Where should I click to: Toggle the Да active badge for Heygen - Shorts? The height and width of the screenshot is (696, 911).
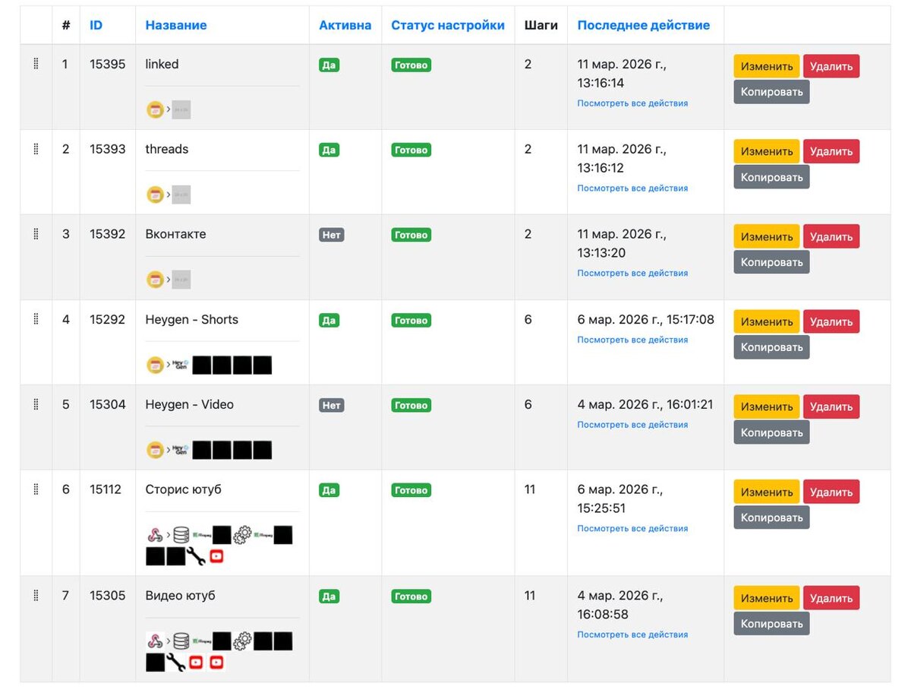pos(329,320)
